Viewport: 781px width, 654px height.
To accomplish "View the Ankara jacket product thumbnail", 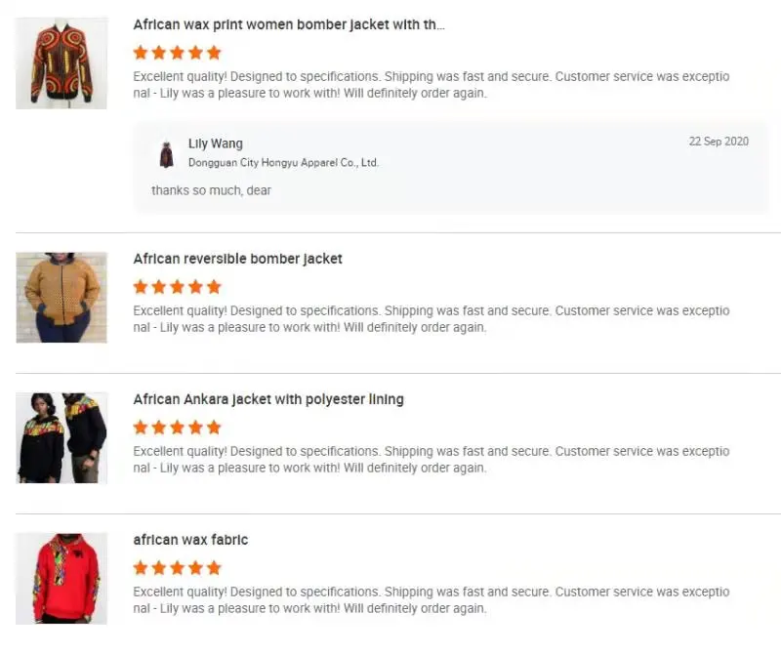I will 62,437.
